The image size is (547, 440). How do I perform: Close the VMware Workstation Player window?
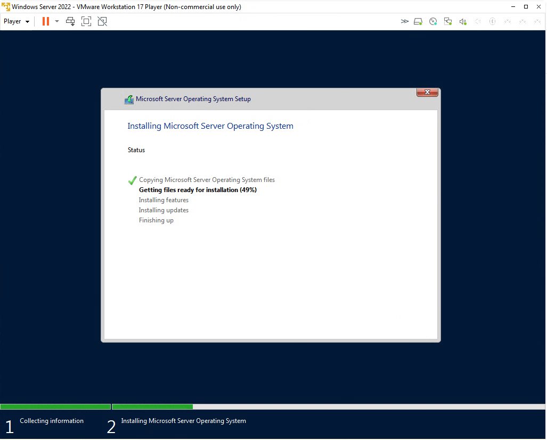pyautogui.click(x=538, y=6)
